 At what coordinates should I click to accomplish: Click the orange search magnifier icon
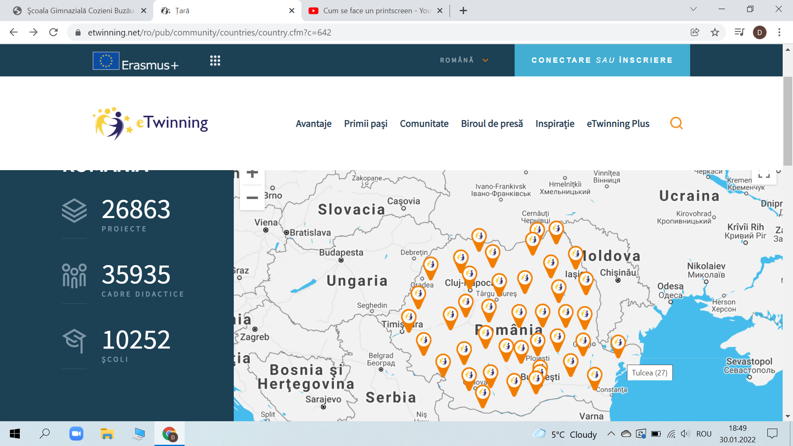tap(676, 123)
